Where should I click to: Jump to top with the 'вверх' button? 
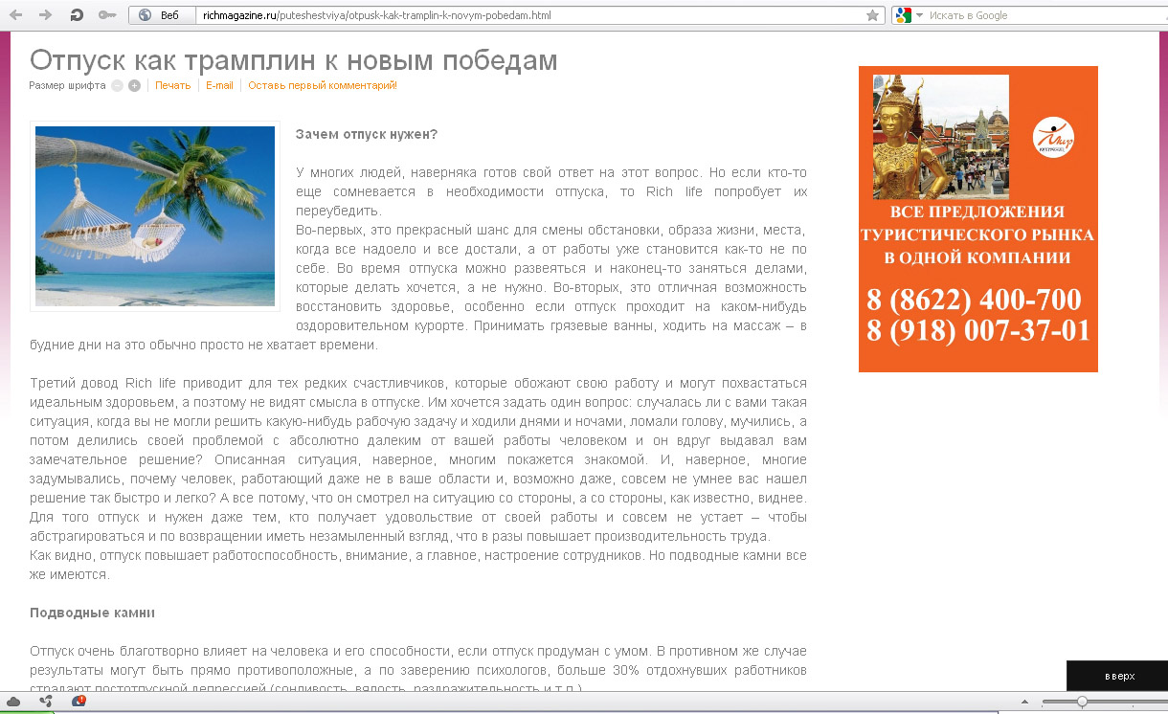point(1117,676)
